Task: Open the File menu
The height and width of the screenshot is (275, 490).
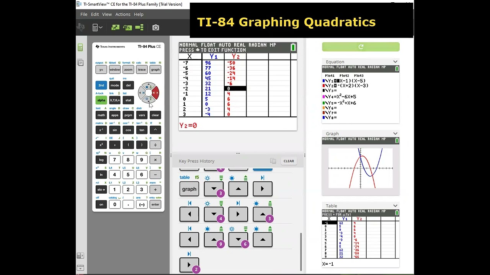Action: 84,14
